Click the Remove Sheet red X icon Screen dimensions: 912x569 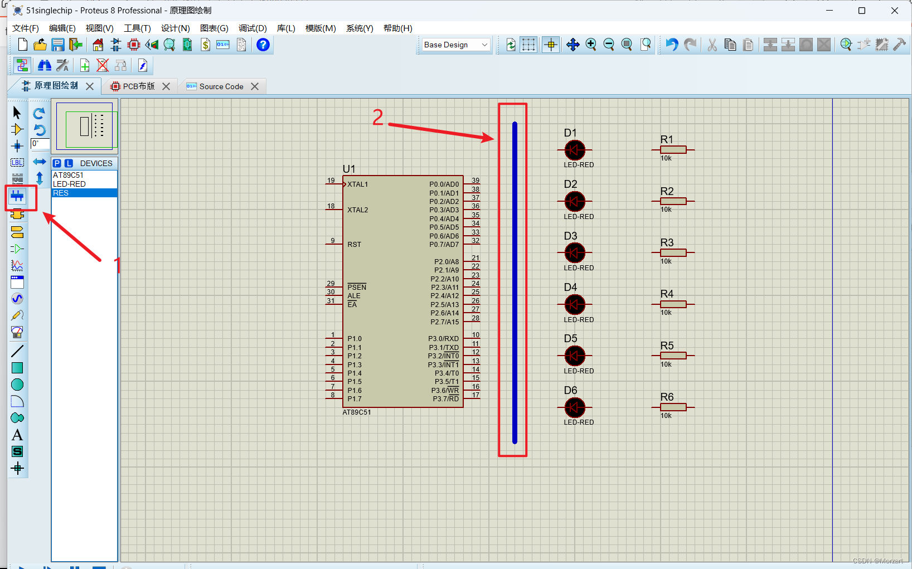click(x=103, y=66)
